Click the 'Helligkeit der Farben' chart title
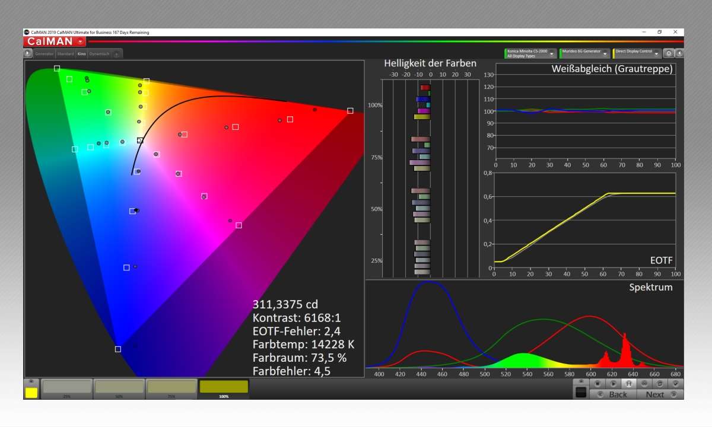Image resolution: width=712 pixels, height=427 pixels. pos(430,63)
